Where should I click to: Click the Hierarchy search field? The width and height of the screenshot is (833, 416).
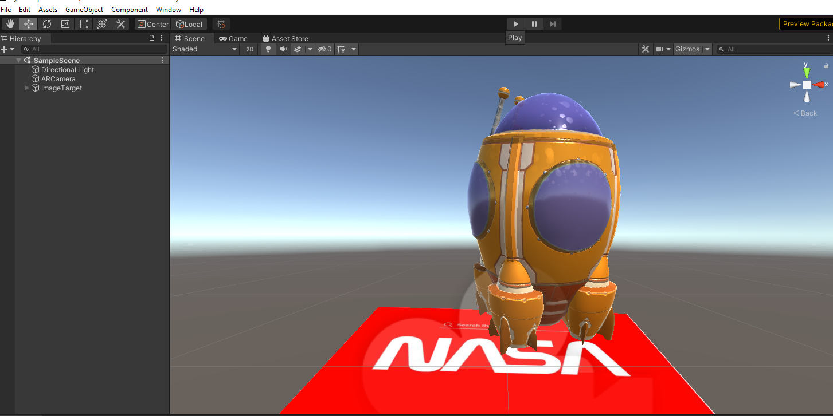click(95, 49)
